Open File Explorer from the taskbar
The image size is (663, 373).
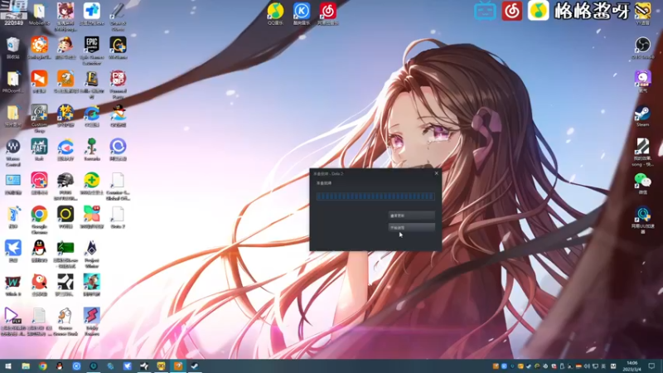[x=26, y=366]
